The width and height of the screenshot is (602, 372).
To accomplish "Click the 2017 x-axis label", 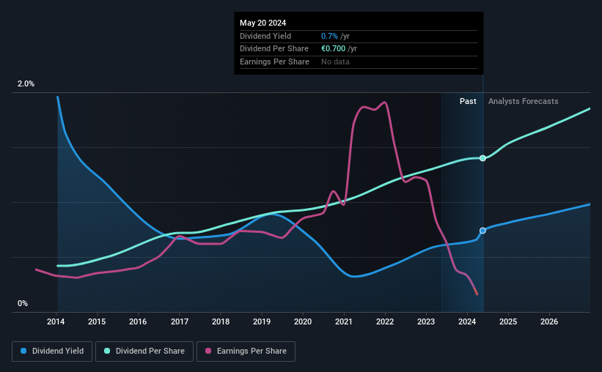I will 180,321.
